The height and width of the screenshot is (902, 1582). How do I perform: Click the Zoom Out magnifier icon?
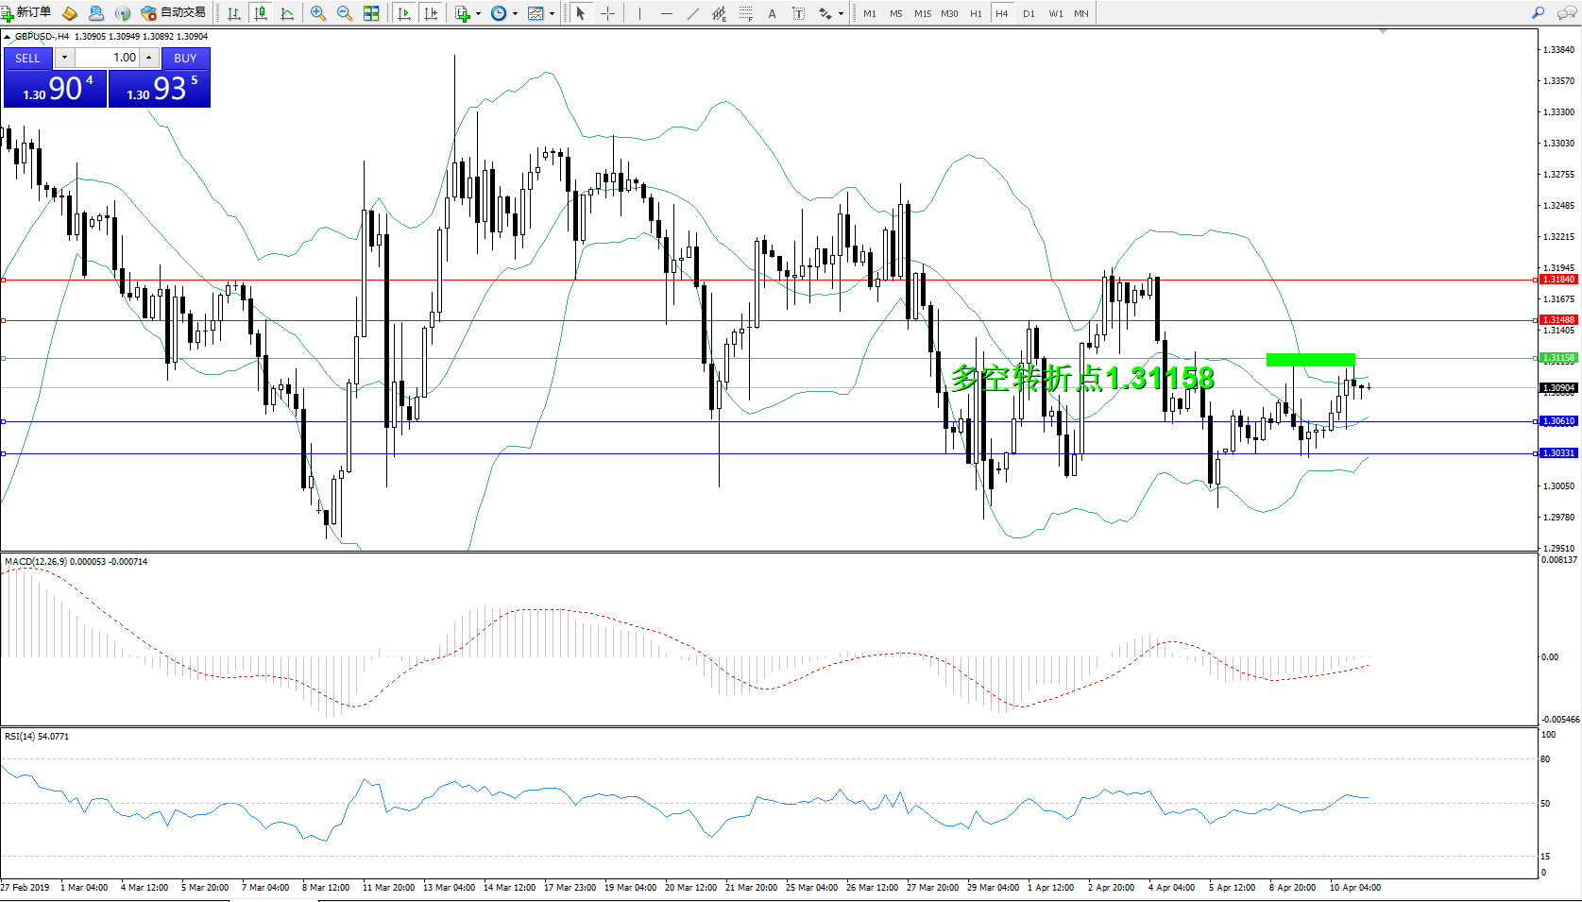(x=345, y=13)
